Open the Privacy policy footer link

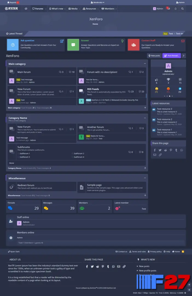coord(155,252)
